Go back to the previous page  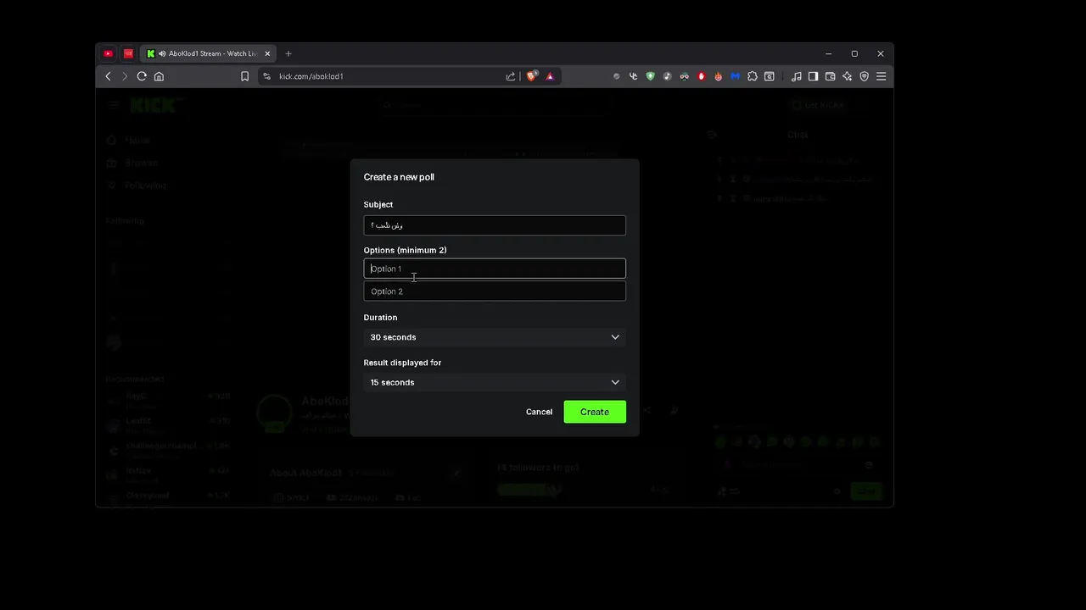point(108,76)
